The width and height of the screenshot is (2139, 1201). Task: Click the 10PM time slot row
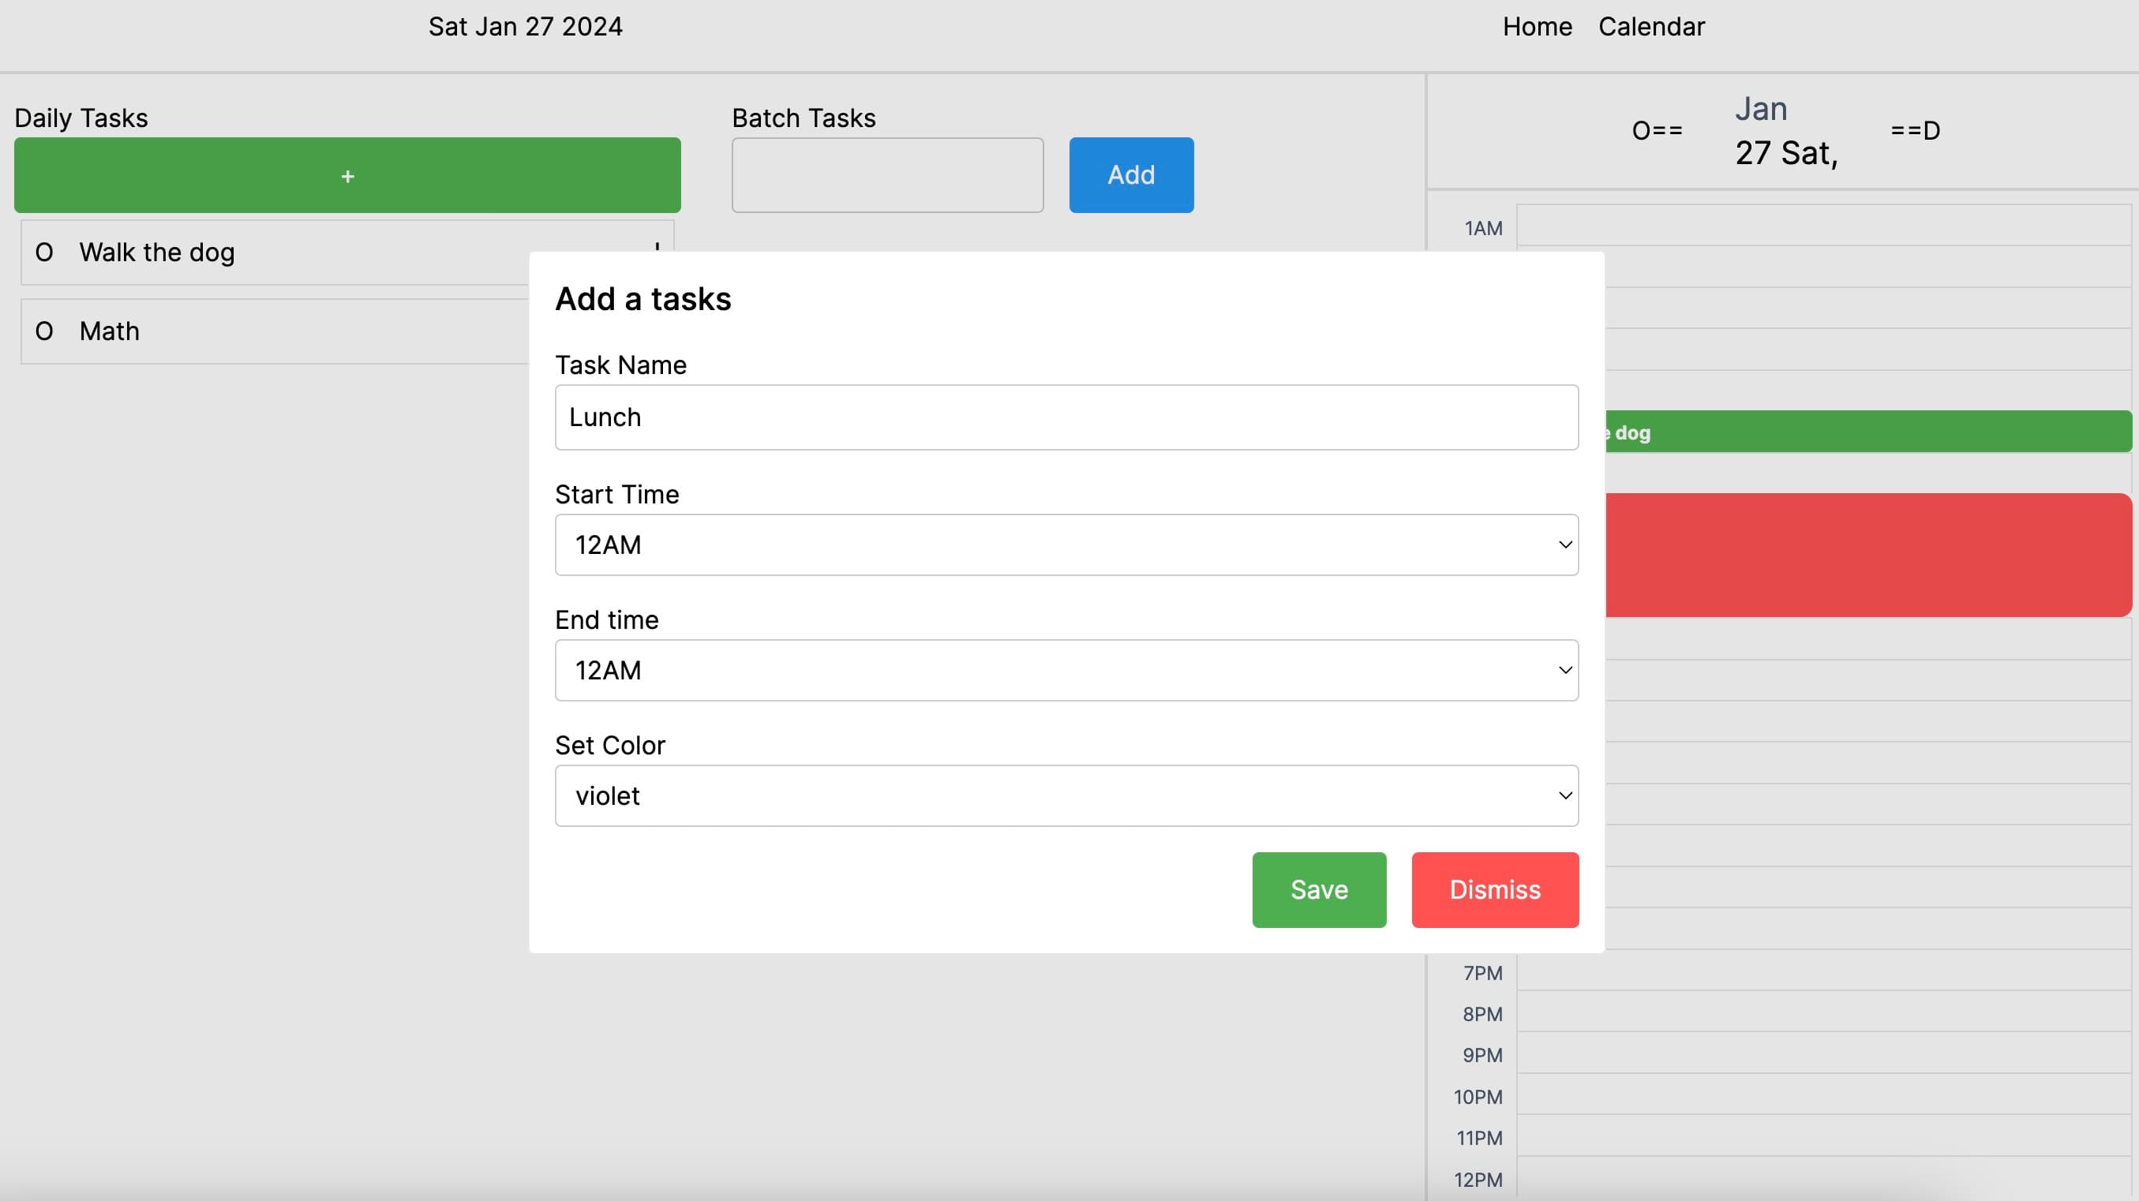pos(1824,1094)
